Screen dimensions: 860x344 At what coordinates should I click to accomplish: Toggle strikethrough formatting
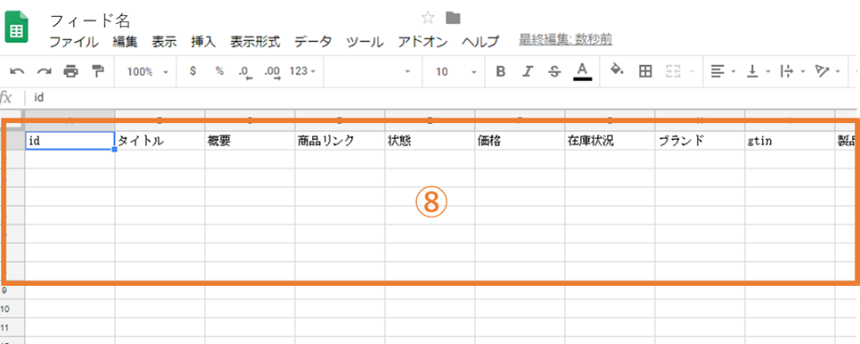coord(554,71)
